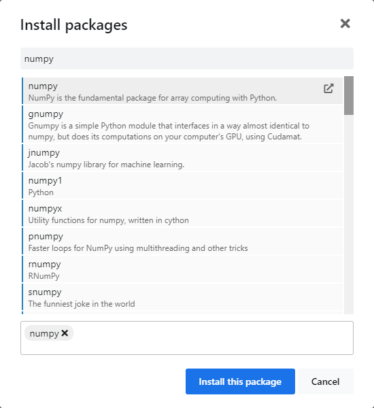
Task: Select the gnumpy package result
Action: point(182,124)
